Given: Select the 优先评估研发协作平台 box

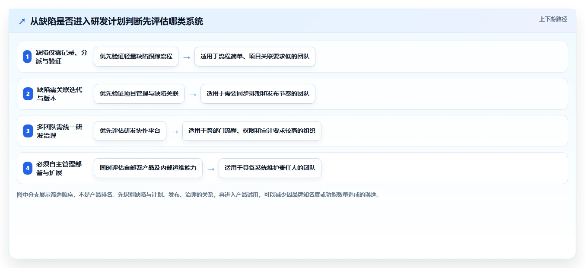Looking at the screenshot, I should (130, 131).
